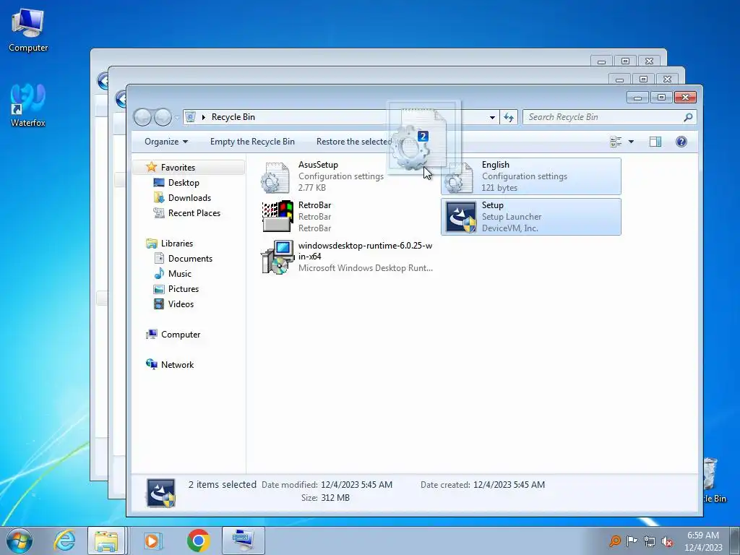This screenshot has width=740, height=555.
Task: Open the Computer desktop icon
Action: click(28, 29)
